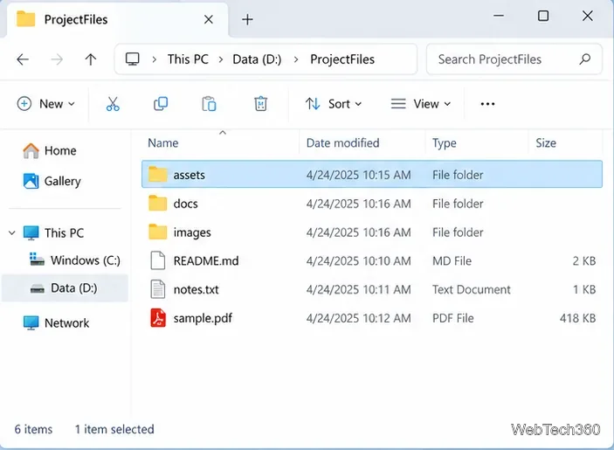Collapse the This PC tree chevron
Screen dimensions: 614x450
tap(11, 233)
